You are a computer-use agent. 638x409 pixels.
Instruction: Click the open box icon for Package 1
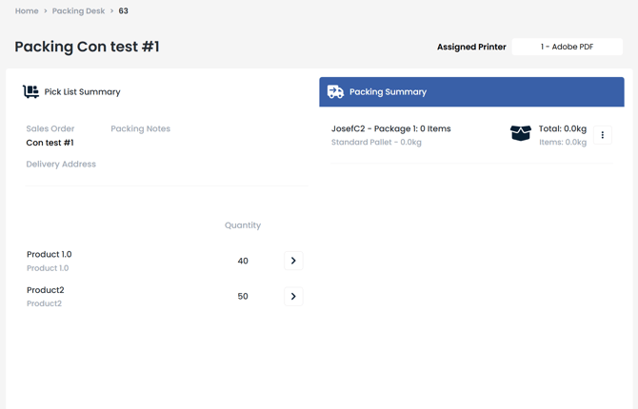521,133
